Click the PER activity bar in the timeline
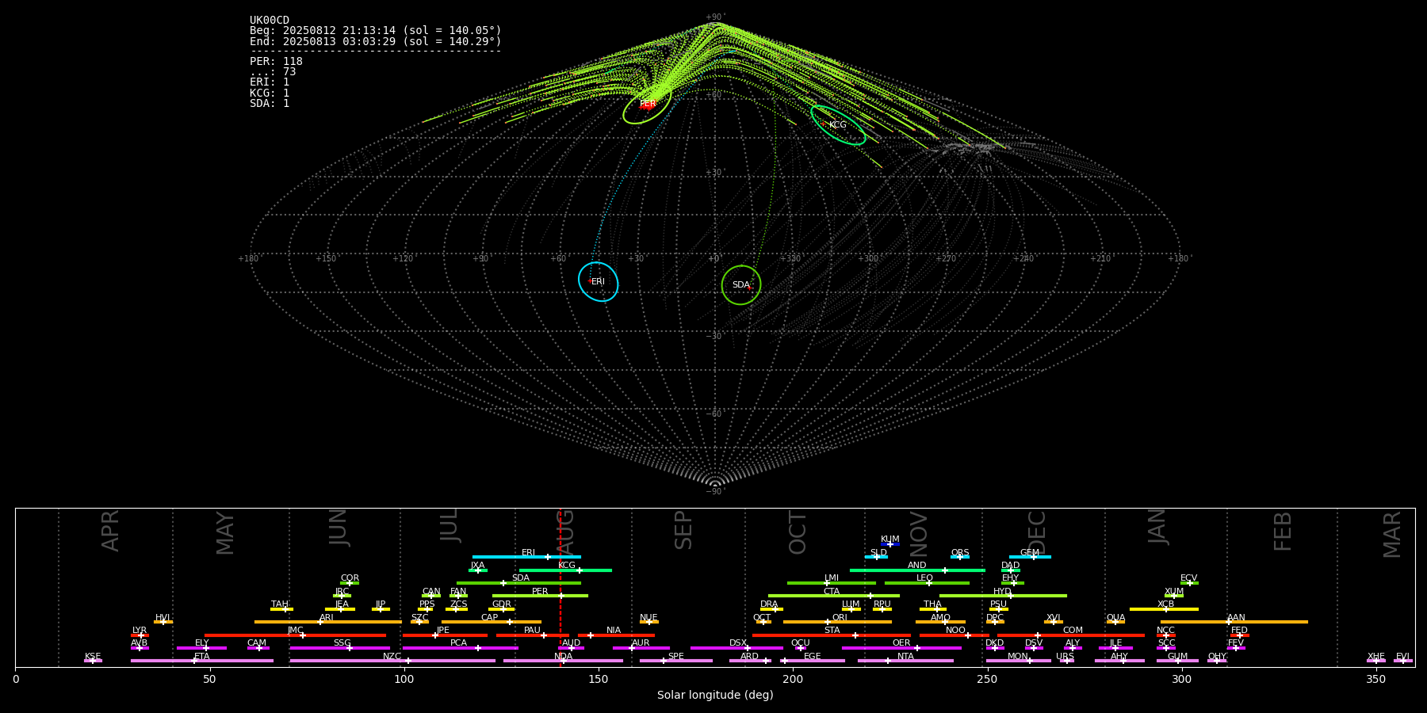Screen dimensions: 1427x713 pyautogui.click(x=540, y=596)
